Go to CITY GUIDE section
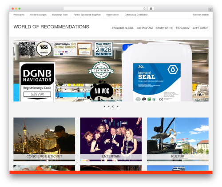Image resolution: width=222 pixels, height=187 pixels. 200,28
